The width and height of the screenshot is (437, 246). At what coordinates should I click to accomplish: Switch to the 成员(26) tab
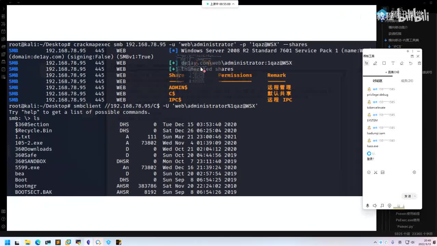pos(407,81)
